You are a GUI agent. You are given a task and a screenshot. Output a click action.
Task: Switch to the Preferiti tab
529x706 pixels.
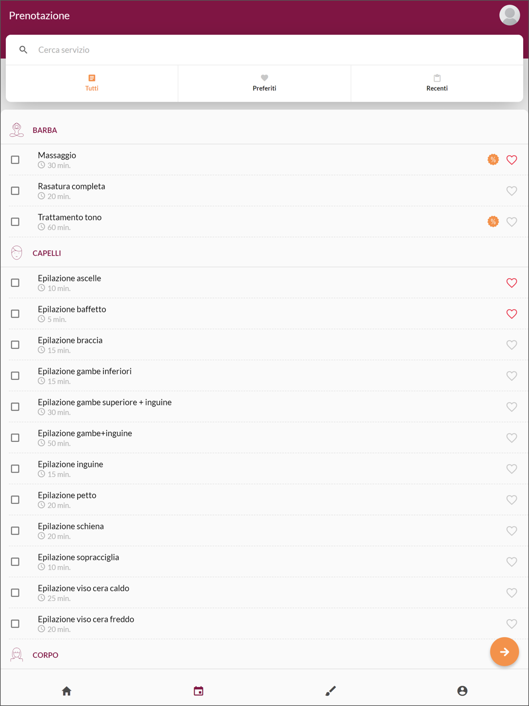click(264, 83)
